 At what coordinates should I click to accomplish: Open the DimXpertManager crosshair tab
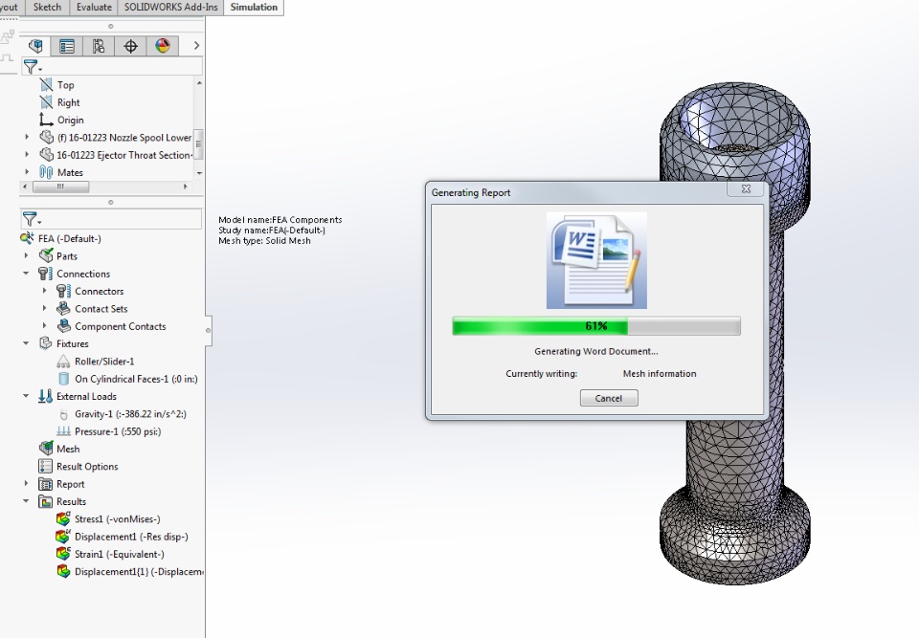pyautogui.click(x=130, y=46)
